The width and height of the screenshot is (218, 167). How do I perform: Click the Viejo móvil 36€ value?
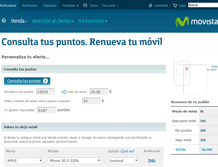(203, 140)
